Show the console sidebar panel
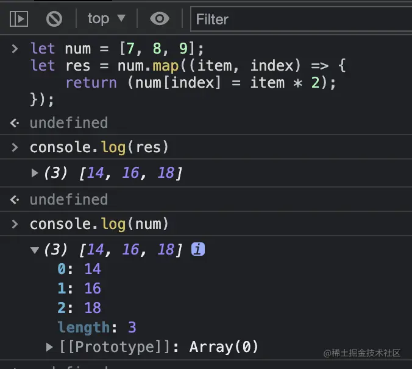The image size is (412, 369). pos(19,19)
